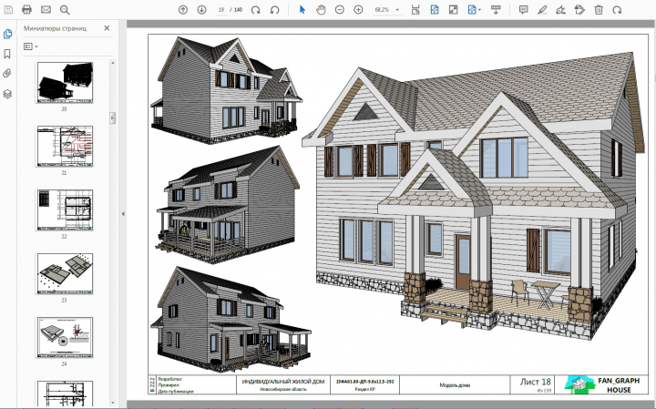This screenshot has height=409, width=656.
Task: Enter full screen mode icon
Action: 453,10
